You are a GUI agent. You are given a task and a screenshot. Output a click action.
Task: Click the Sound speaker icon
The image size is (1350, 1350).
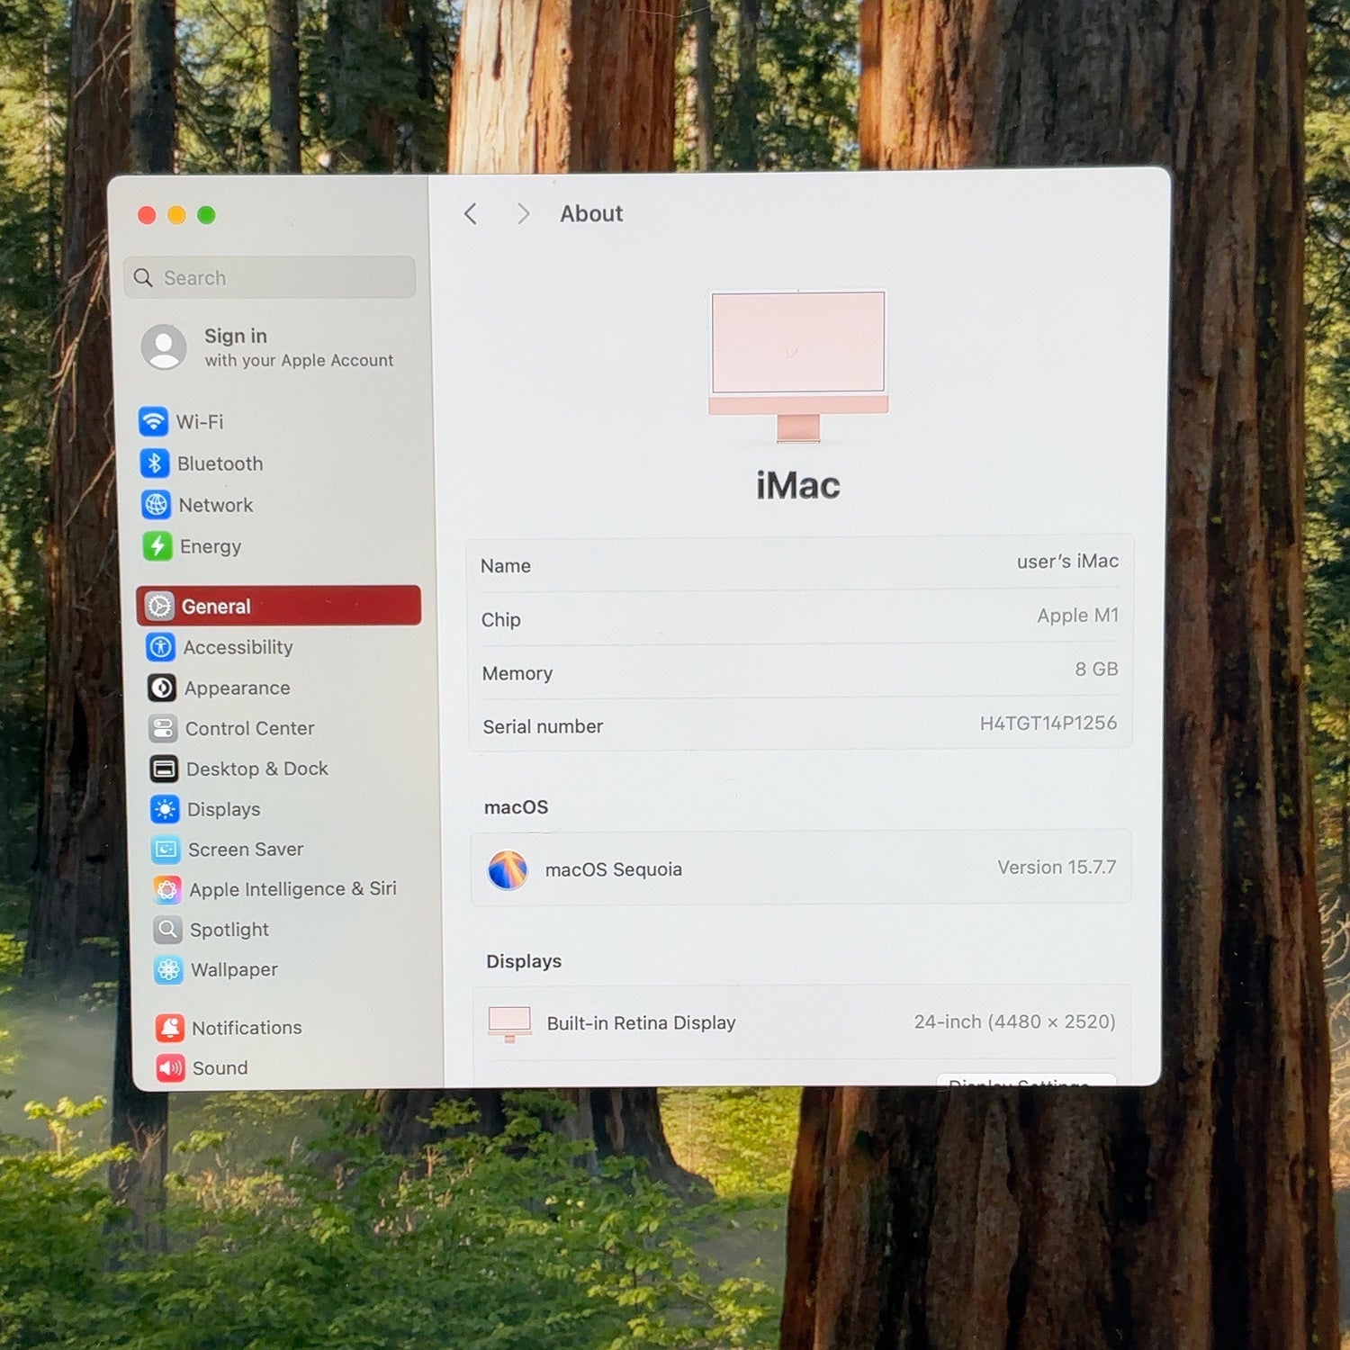click(x=170, y=1067)
